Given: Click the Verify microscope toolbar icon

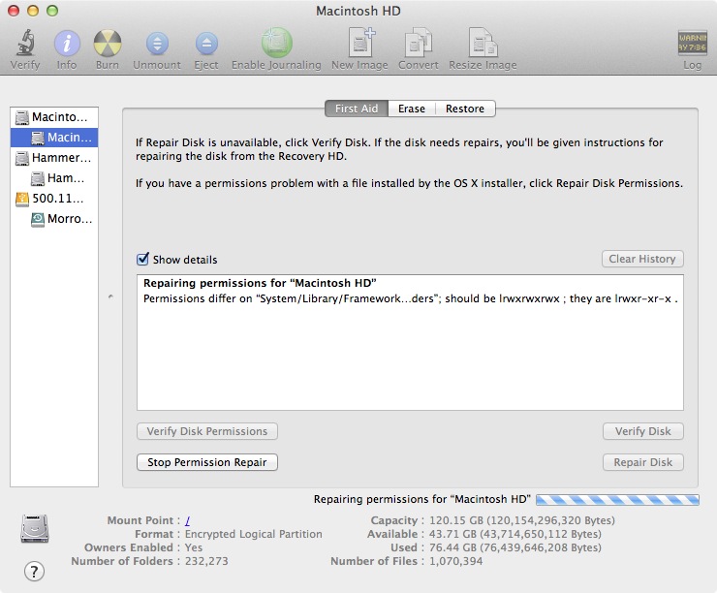Looking at the screenshot, I should [x=25, y=43].
